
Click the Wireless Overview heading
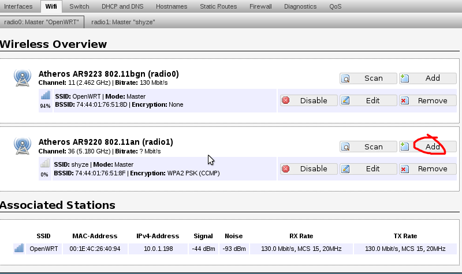[x=53, y=44]
